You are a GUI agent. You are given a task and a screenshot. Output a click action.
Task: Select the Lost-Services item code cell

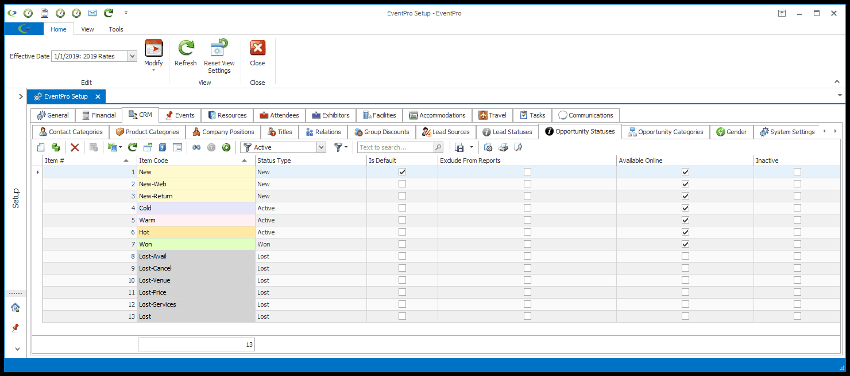pyautogui.click(x=196, y=304)
